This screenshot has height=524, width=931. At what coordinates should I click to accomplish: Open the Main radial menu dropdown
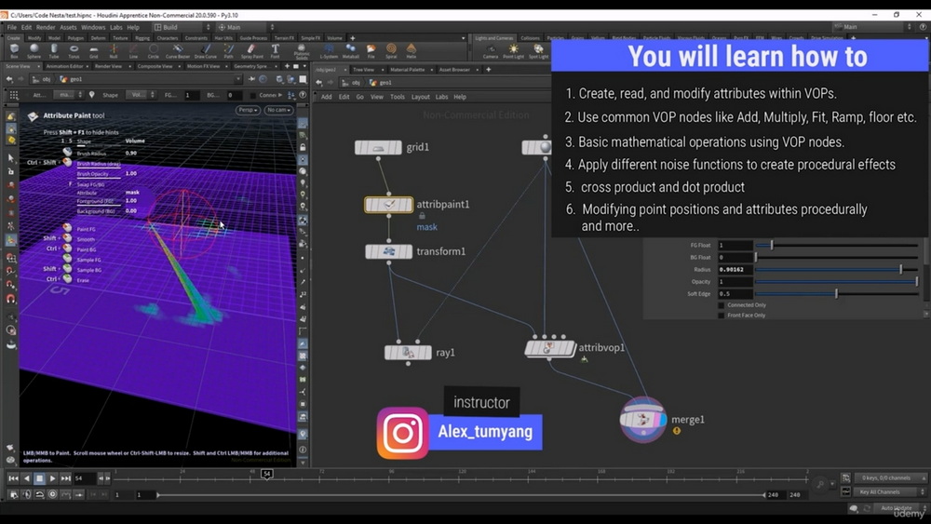point(246,27)
